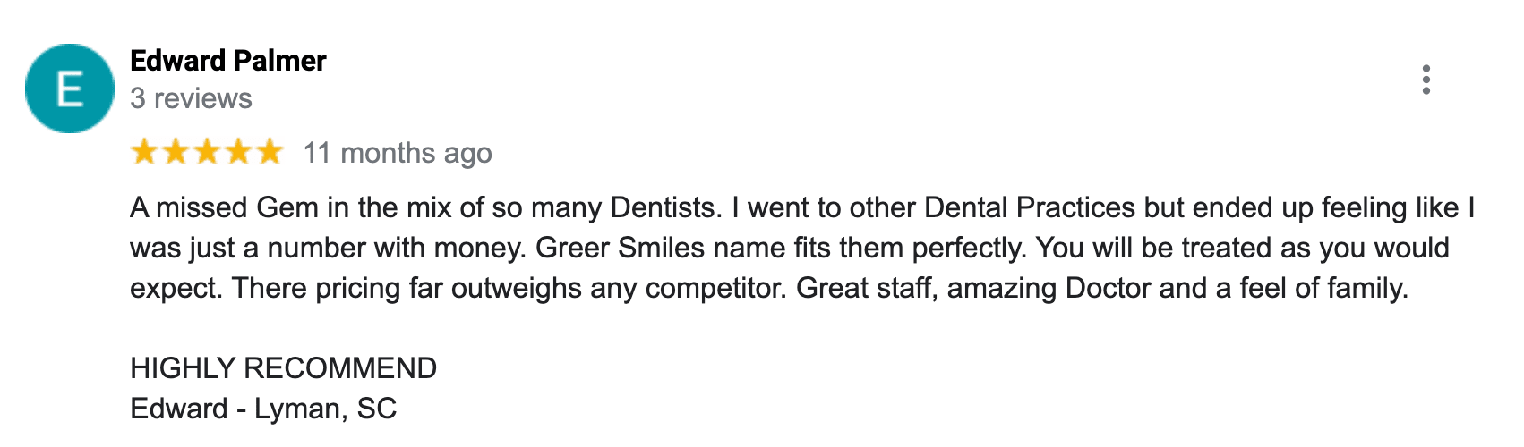Open Edward Palmer's reviewer profile name

tap(228, 61)
